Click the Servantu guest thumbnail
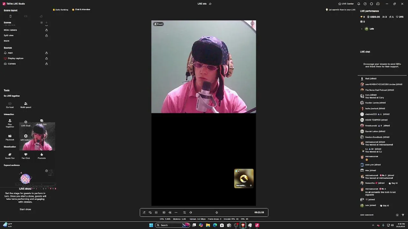408x229 pixels. [244, 178]
